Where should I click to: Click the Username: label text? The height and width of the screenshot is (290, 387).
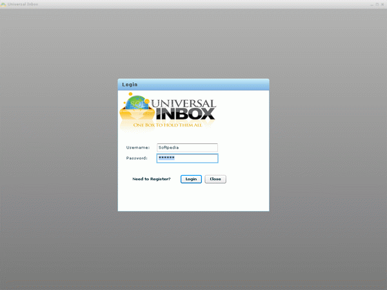tap(138, 148)
